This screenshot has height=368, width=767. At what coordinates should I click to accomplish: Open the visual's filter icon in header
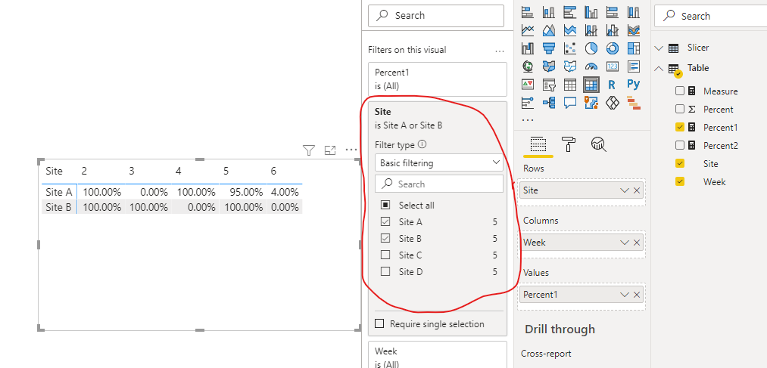309,150
